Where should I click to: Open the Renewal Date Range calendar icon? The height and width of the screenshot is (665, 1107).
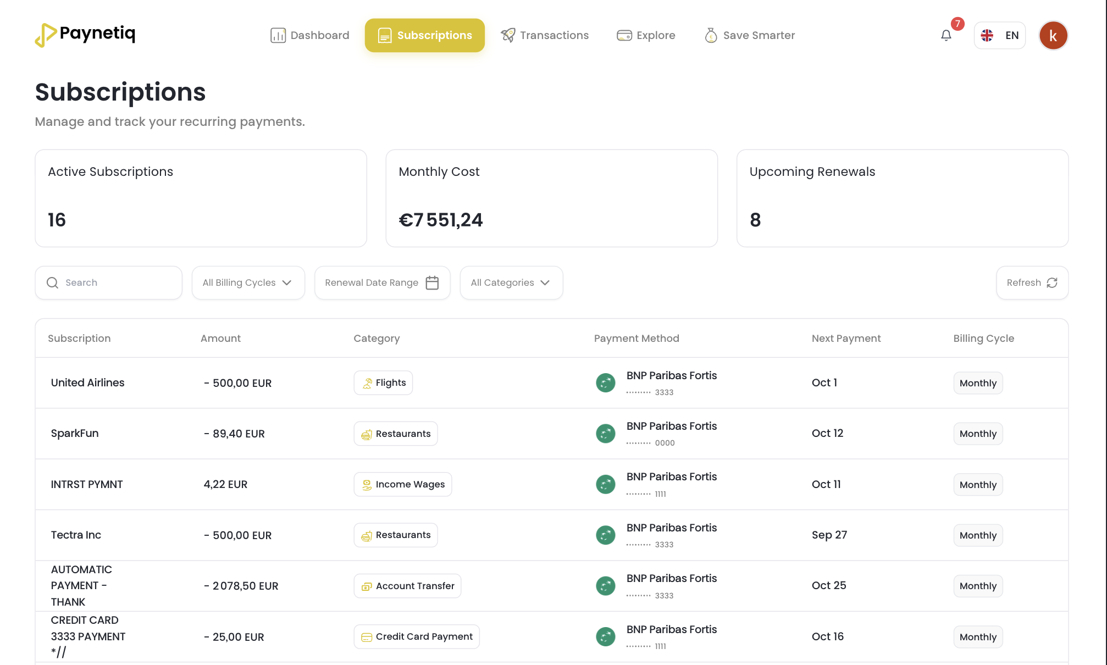(x=433, y=282)
